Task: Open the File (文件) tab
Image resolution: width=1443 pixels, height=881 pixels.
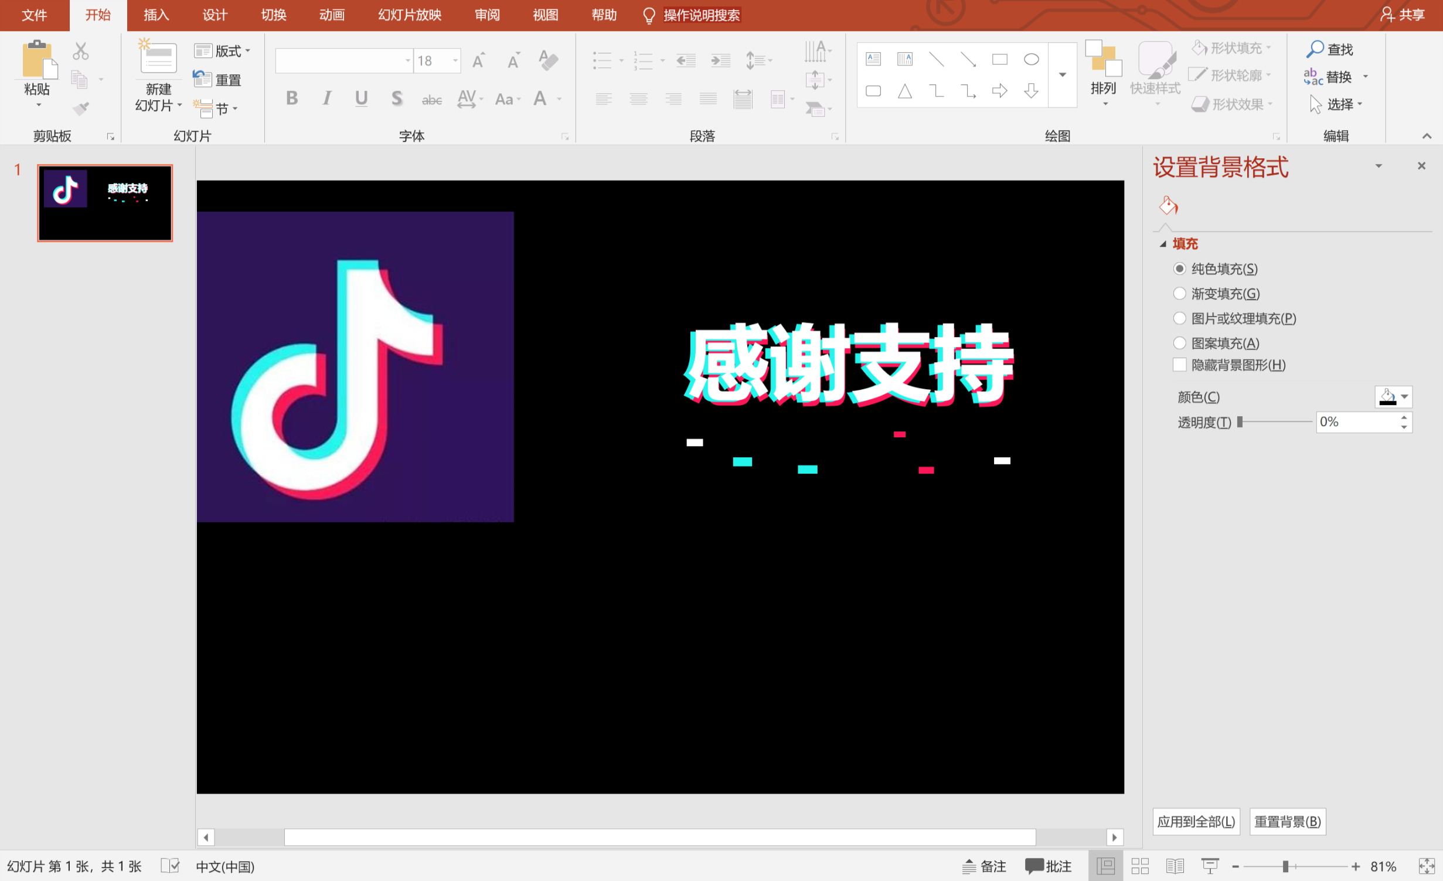Action: click(34, 15)
